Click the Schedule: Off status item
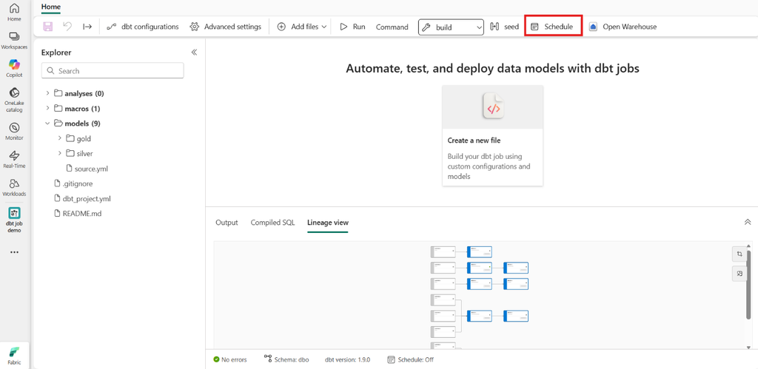This screenshot has height=369, width=758. (411, 359)
